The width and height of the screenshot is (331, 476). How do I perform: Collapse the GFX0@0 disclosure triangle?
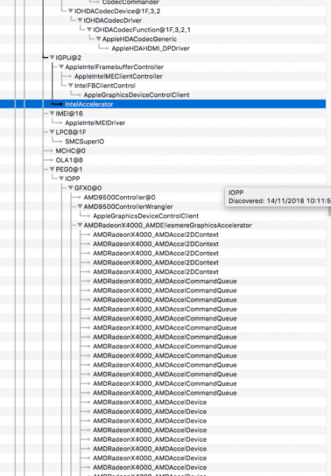coord(70,188)
